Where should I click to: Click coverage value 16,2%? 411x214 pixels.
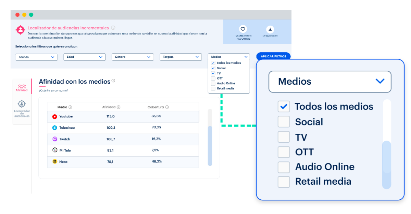pos(157,139)
